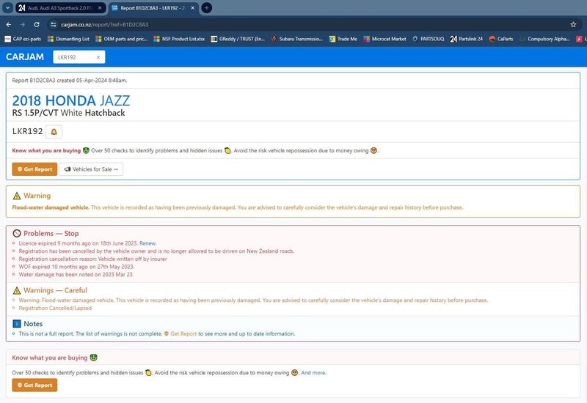This screenshot has height=403, width=587.
Task: Click the site info icon in address bar
Action: pos(53,24)
